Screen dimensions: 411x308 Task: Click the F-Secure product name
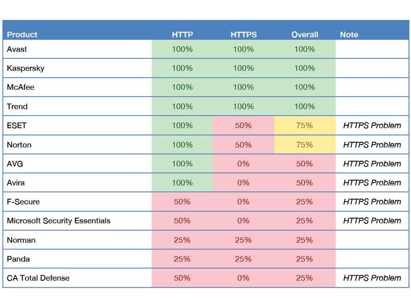coord(23,202)
